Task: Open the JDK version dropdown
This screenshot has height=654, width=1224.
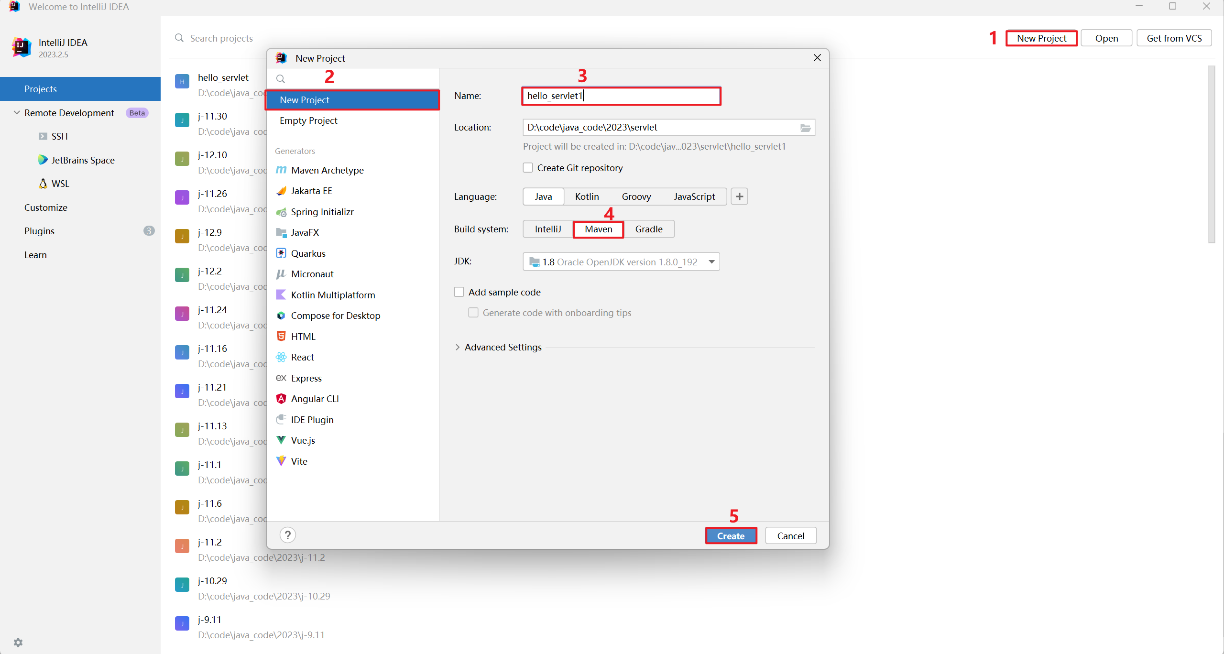Action: [x=711, y=262]
